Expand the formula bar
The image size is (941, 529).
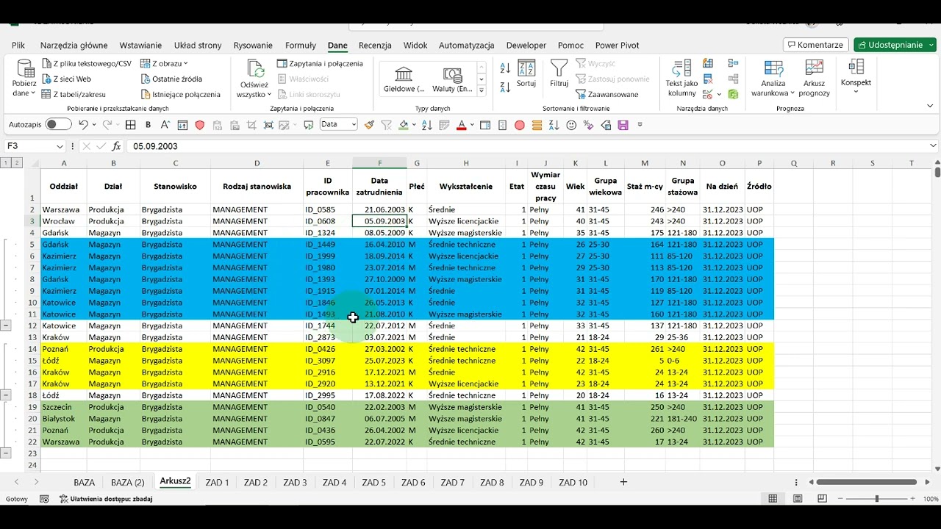[934, 146]
